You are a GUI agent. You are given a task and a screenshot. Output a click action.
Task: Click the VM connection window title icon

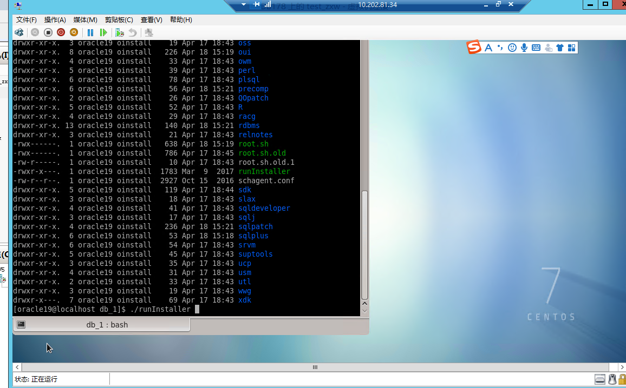point(17,5)
